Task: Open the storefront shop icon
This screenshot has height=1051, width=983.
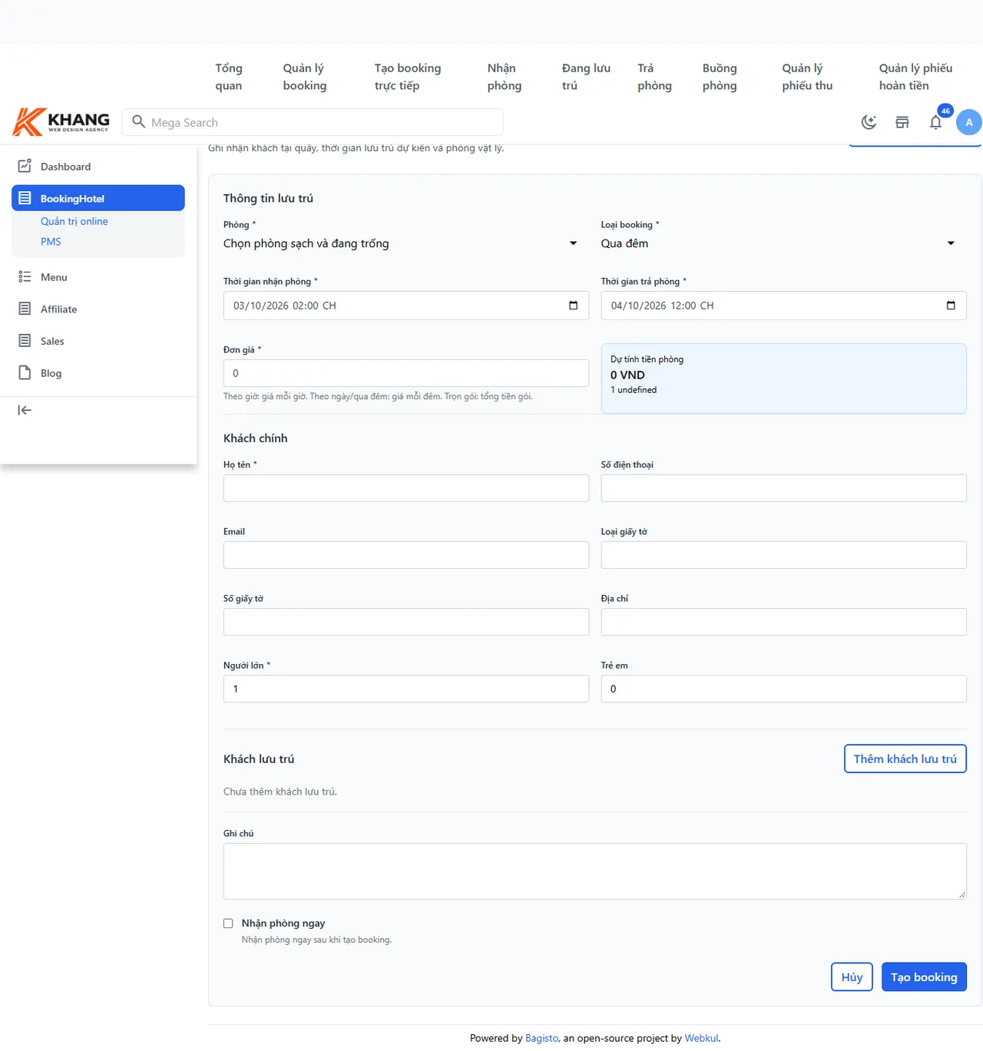Action: pos(902,122)
